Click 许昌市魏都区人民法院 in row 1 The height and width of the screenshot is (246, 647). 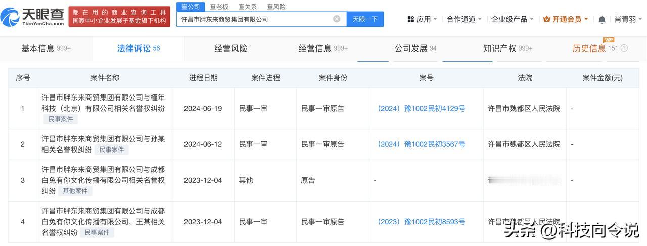click(524, 108)
